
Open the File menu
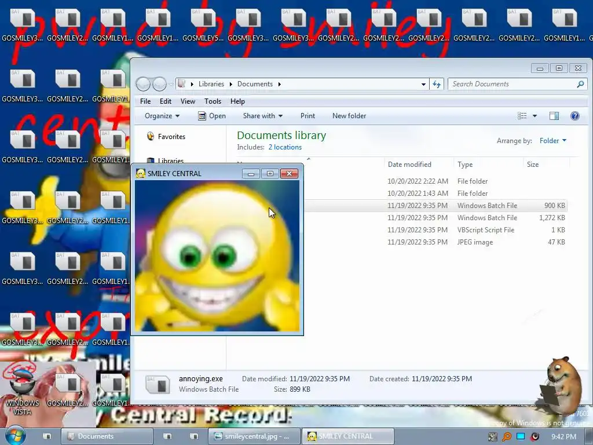pos(145,101)
